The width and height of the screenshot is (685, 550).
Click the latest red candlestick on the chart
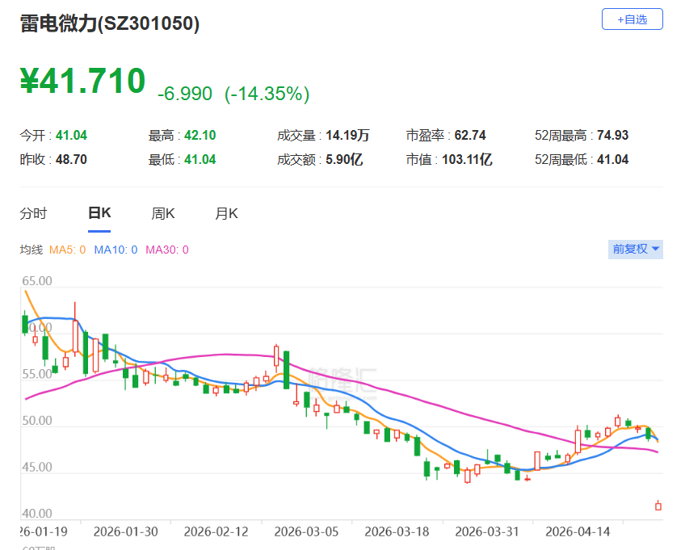[x=659, y=506]
